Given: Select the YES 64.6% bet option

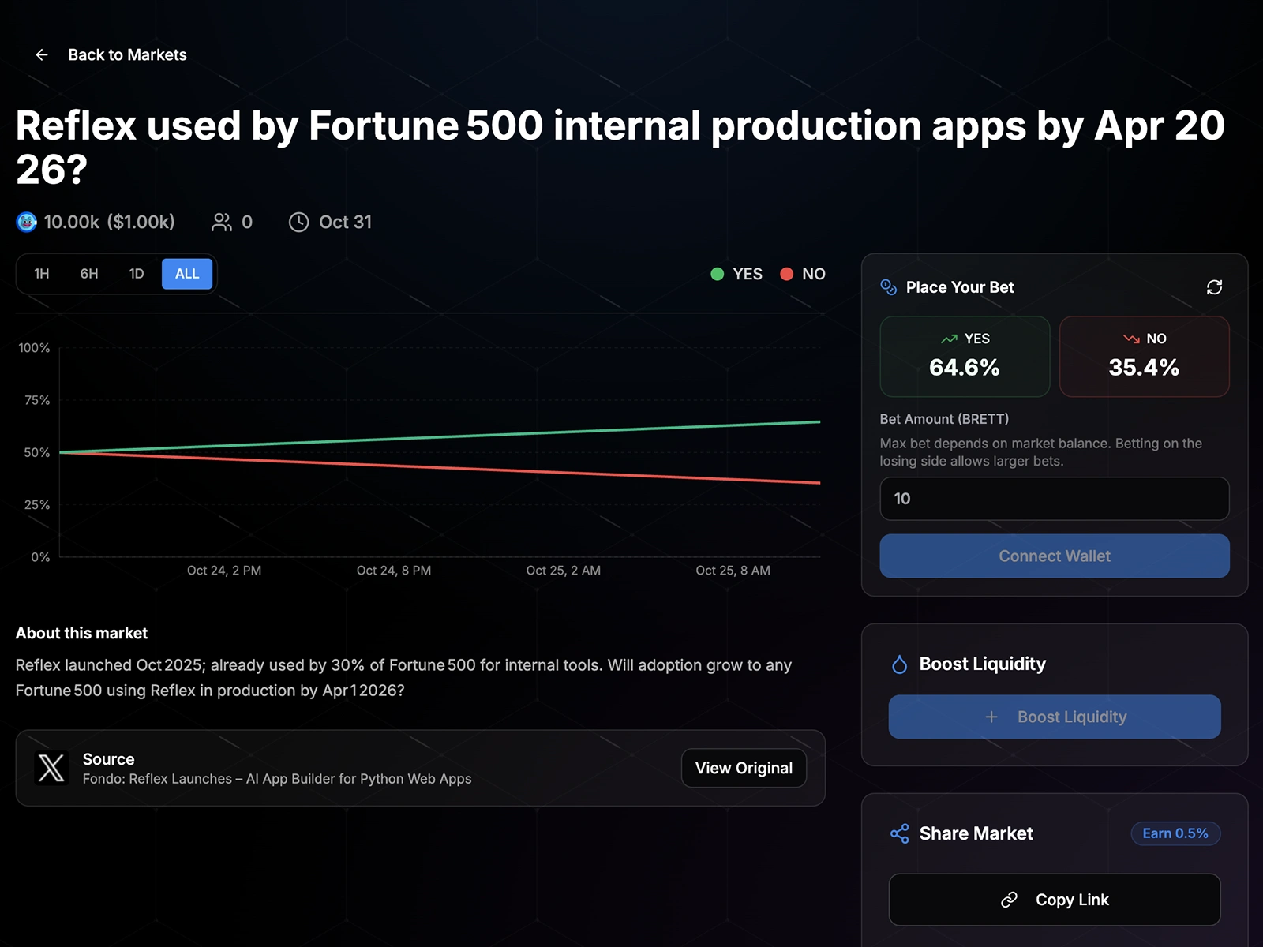Looking at the screenshot, I should [965, 357].
